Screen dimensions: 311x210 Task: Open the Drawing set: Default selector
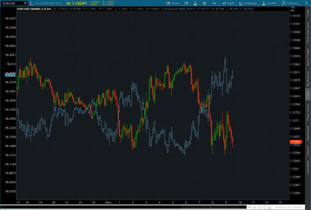(289, 207)
